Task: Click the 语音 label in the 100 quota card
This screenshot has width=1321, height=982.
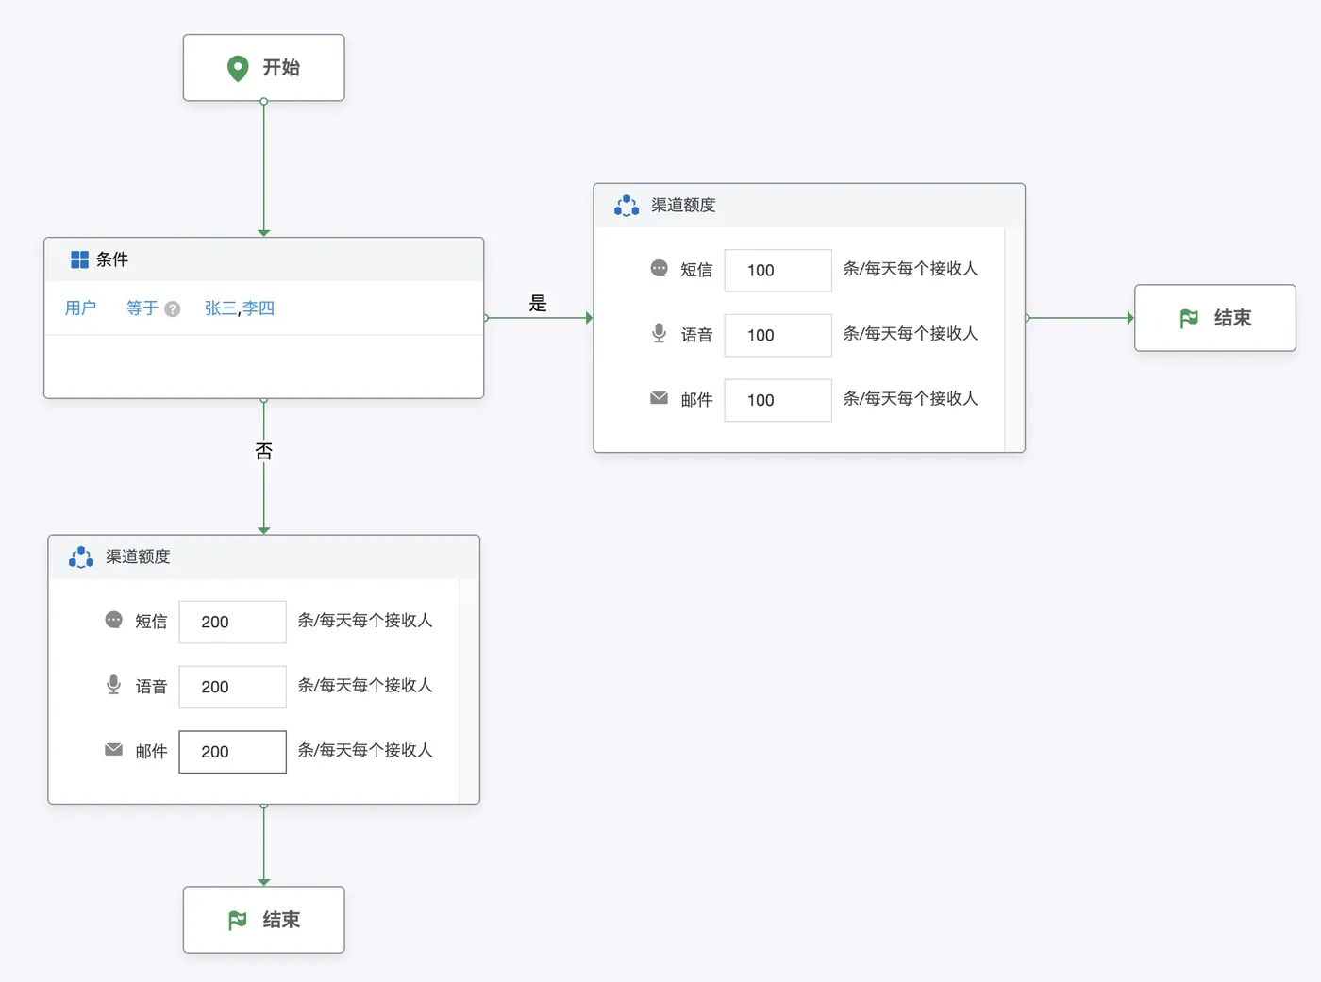Action: 696,336
